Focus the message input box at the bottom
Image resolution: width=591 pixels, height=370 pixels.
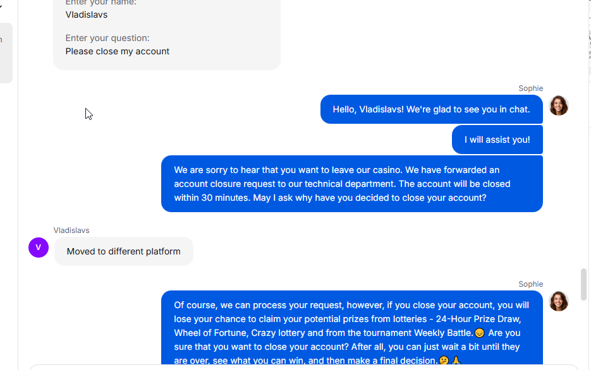coord(303,367)
